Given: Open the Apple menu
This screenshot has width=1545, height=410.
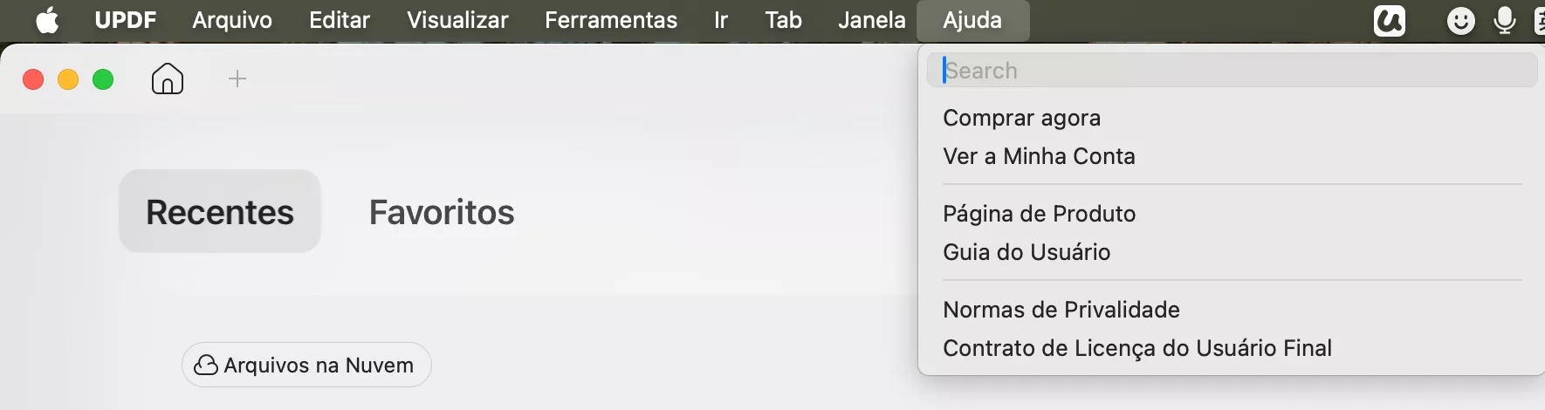Looking at the screenshot, I should pos(47,19).
